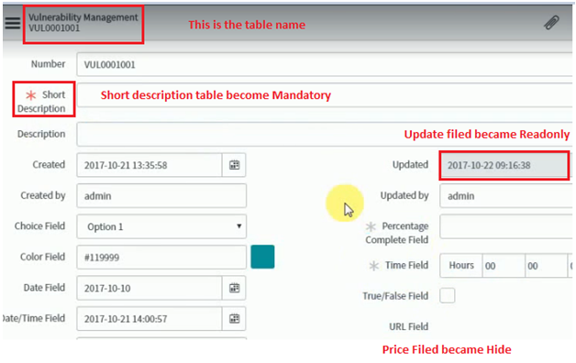Click the Created by label

[43, 195]
